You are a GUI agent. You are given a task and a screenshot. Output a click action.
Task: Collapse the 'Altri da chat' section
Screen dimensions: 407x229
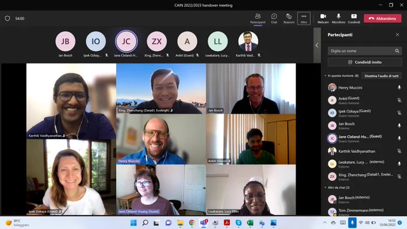pyautogui.click(x=326, y=188)
